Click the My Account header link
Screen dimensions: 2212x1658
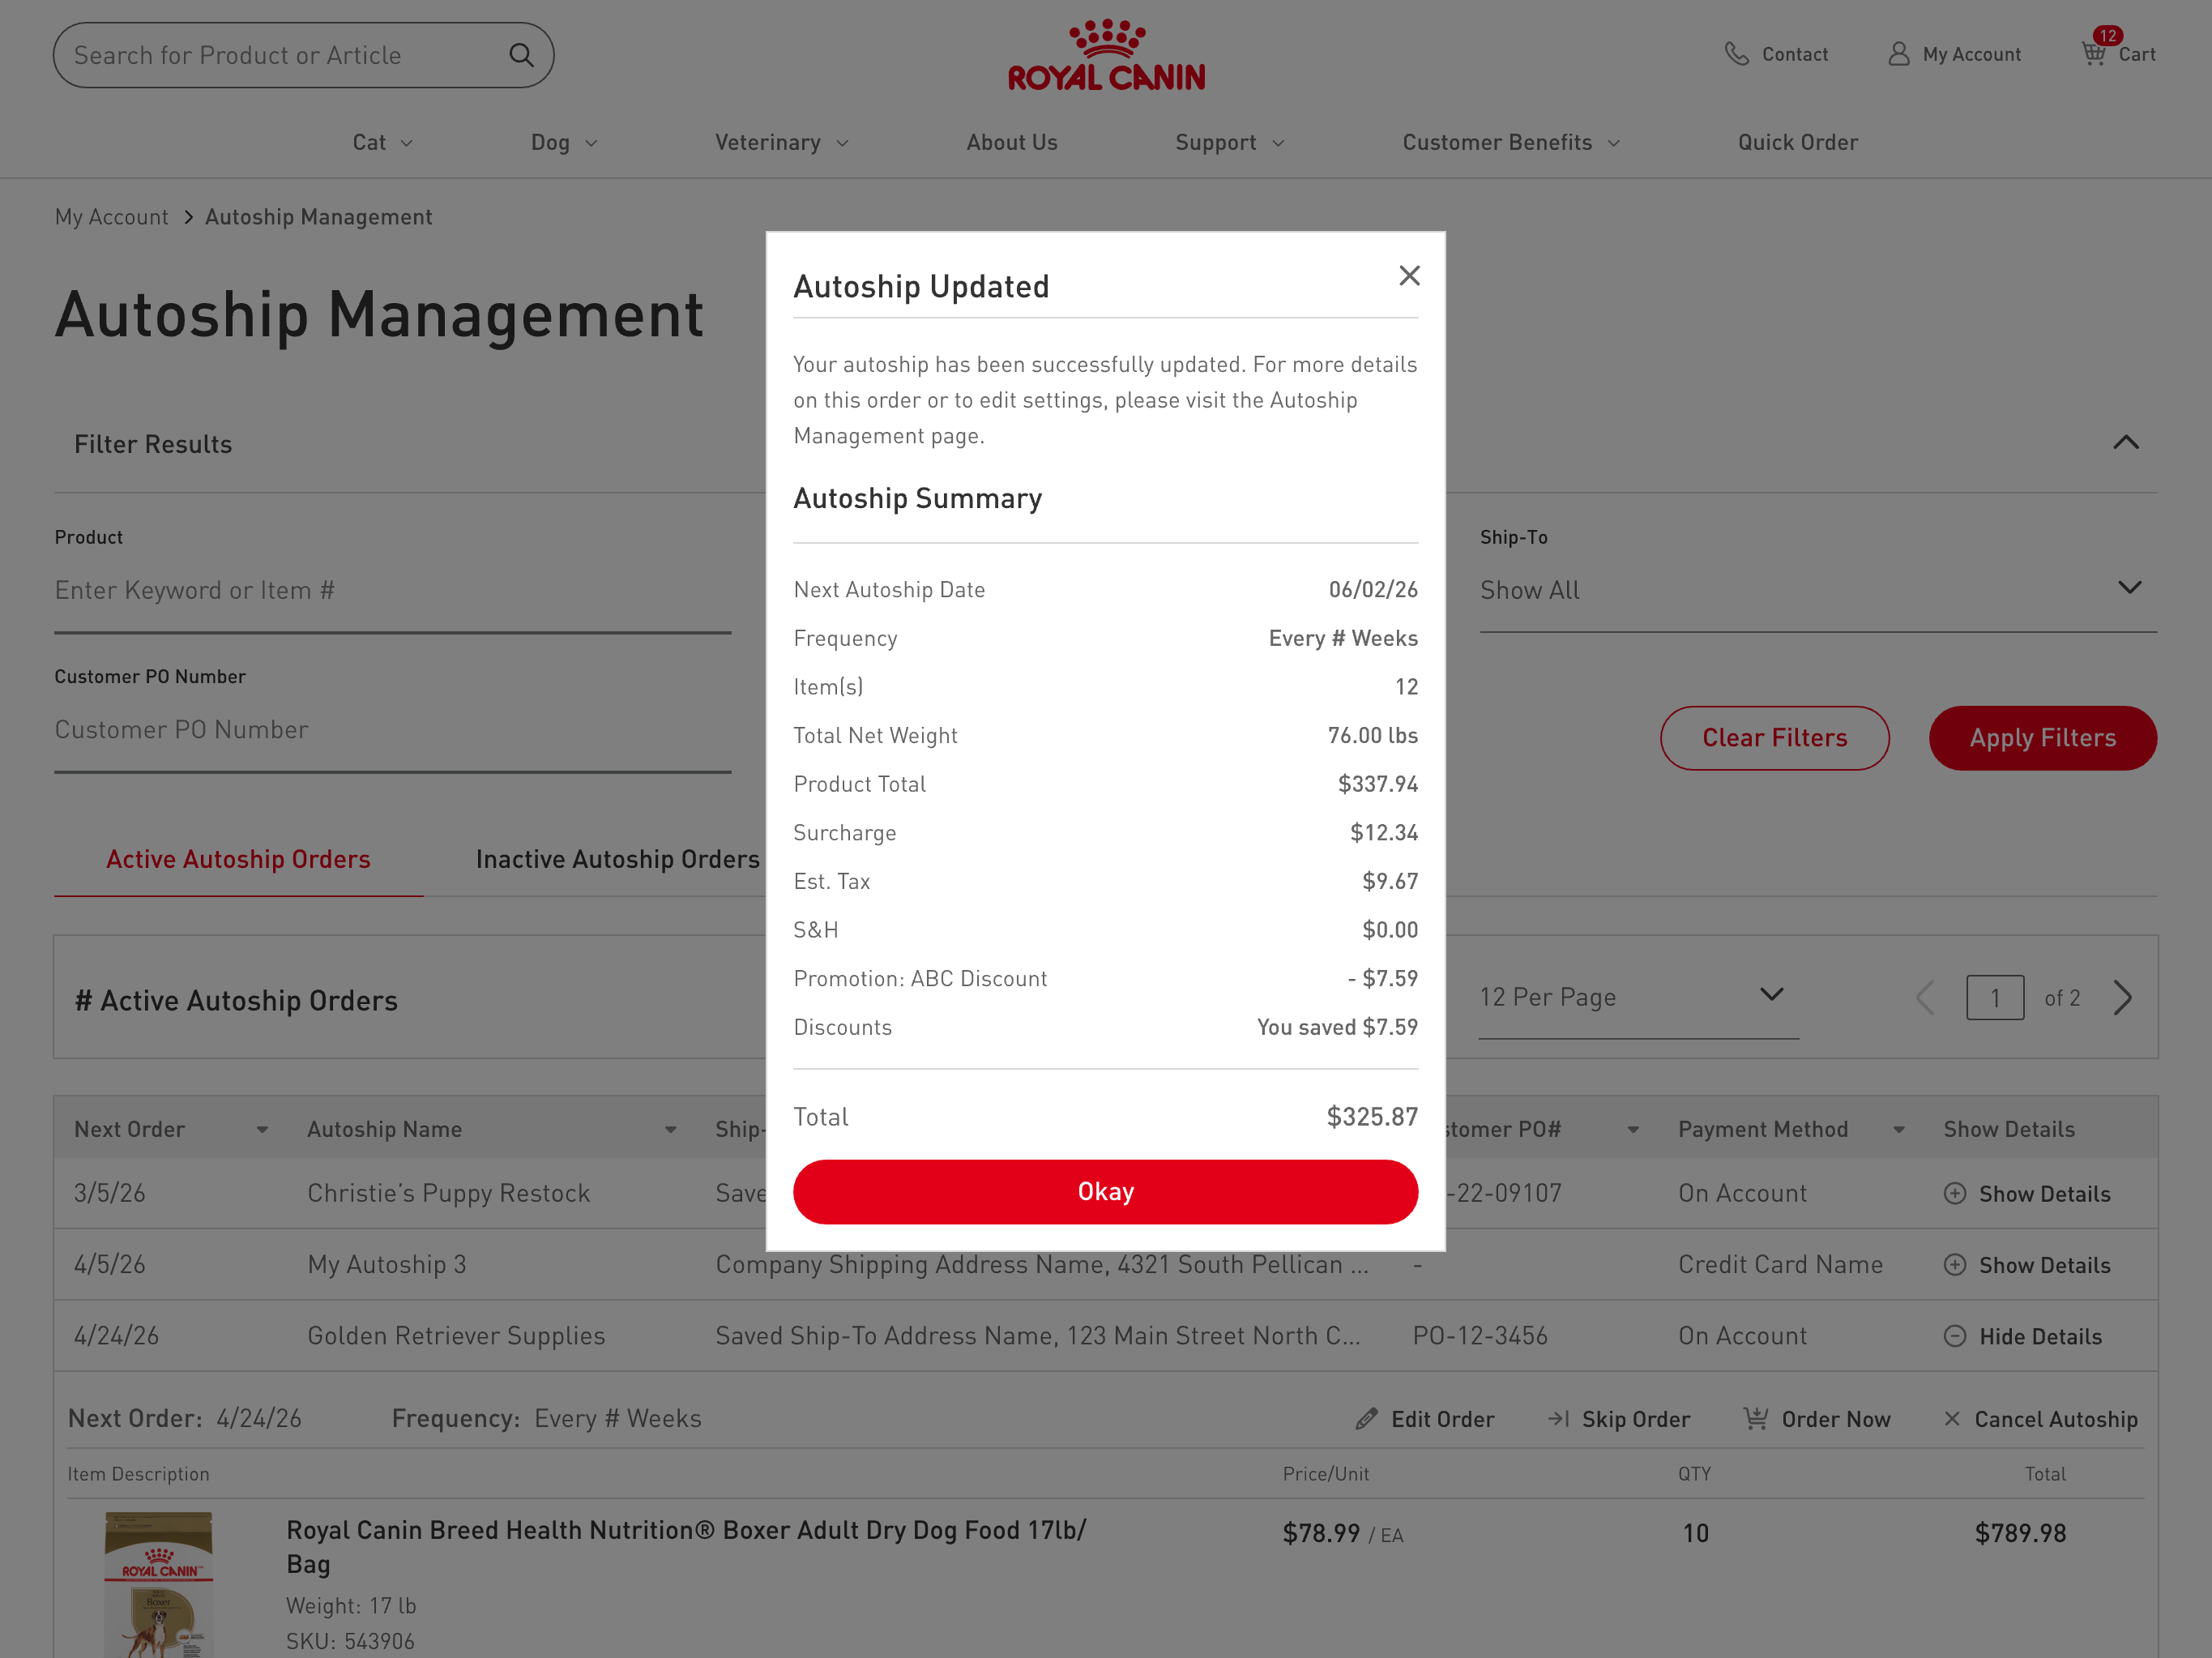[1971, 54]
